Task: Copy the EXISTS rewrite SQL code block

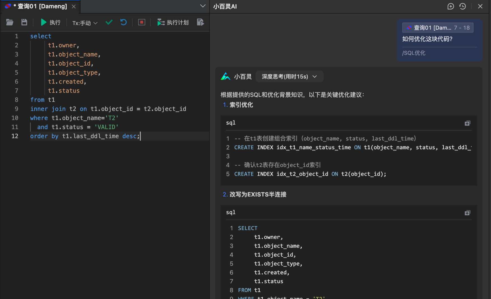Action: (x=467, y=213)
